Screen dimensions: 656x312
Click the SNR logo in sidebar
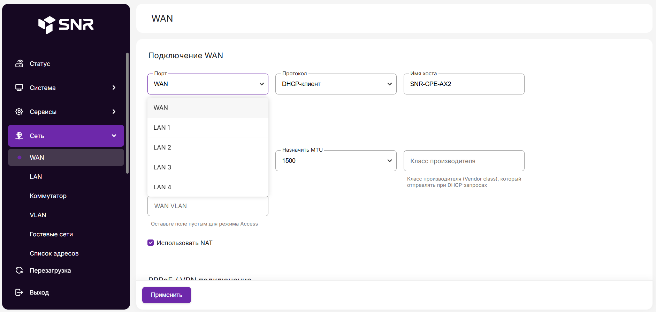[66, 25]
